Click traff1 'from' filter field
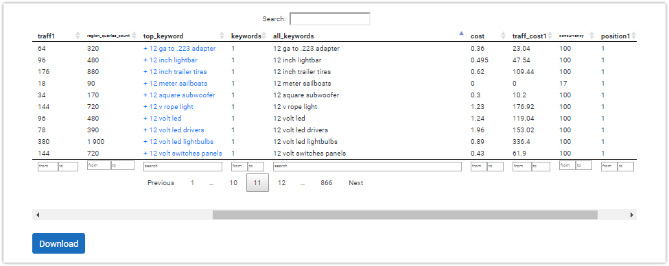This screenshot has height=266, width=669. coord(48,167)
